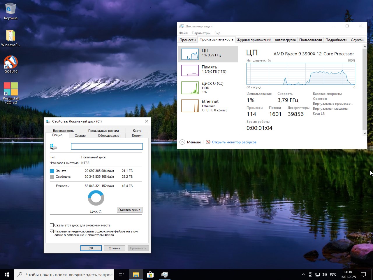Open the Открыть монитор ресурсов link
The image size is (373, 280).
pyautogui.click(x=234, y=142)
